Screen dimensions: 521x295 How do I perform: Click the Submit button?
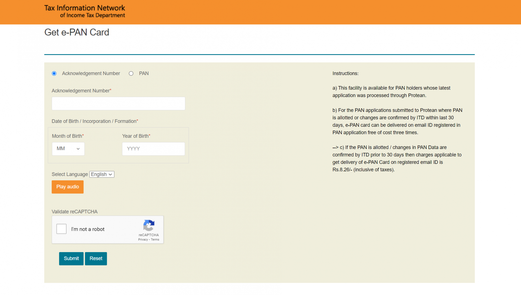[x=71, y=259]
